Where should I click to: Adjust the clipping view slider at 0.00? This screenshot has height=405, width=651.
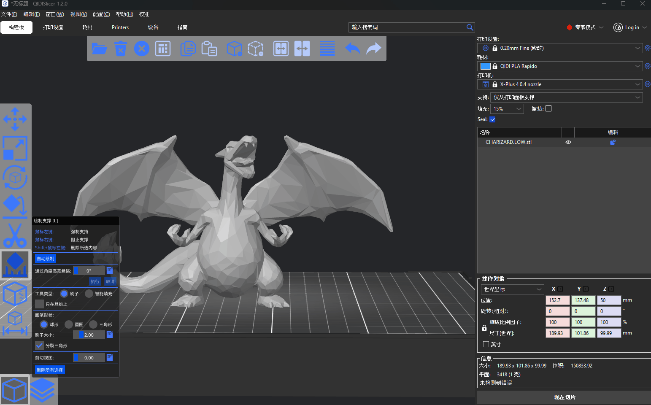(x=89, y=358)
